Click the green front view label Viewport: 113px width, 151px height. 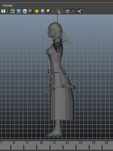point(56,135)
